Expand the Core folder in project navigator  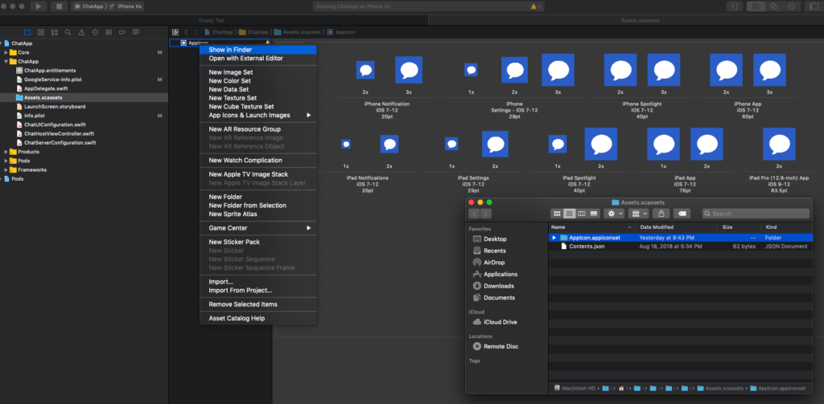(6, 52)
